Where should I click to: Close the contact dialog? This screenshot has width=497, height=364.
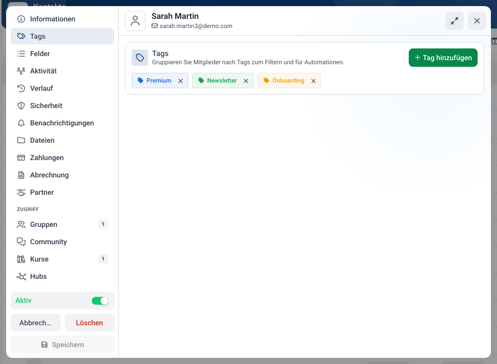click(477, 21)
